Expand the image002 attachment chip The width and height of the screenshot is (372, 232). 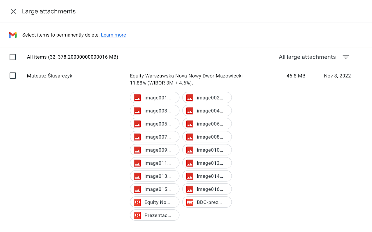[207, 97]
